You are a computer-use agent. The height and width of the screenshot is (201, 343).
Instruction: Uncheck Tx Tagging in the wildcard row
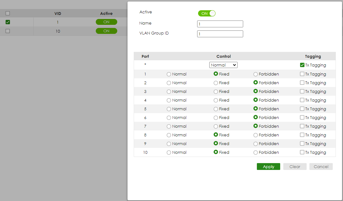click(x=302, y=65)
